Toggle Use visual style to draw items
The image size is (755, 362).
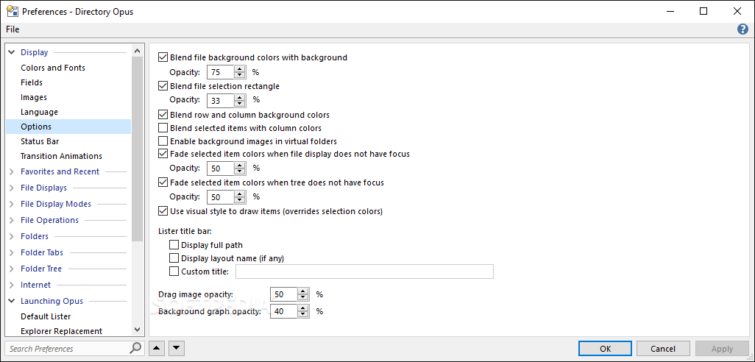pos(163,211)
